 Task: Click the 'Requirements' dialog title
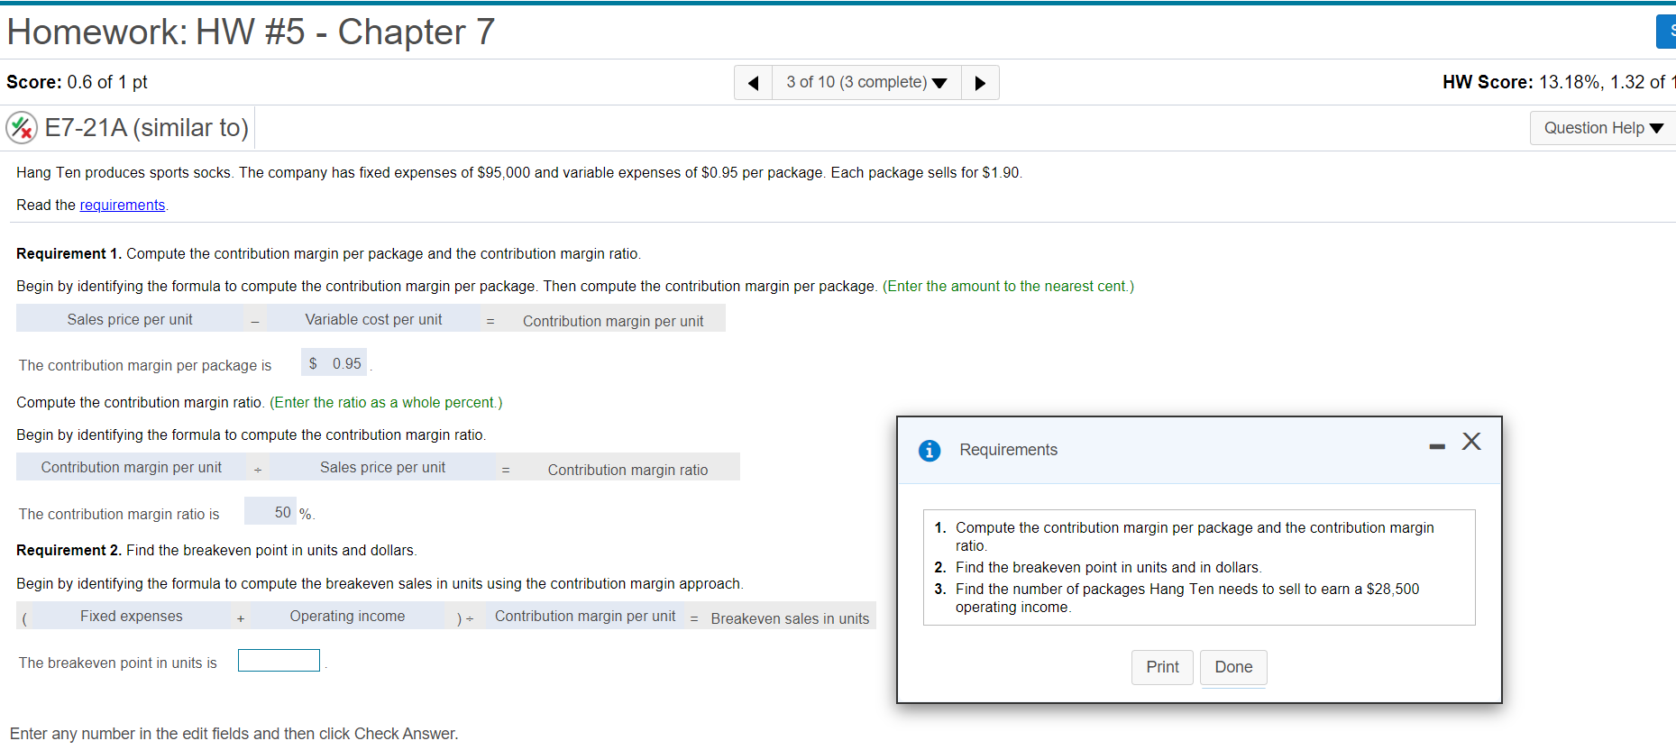click(1008, 450)
